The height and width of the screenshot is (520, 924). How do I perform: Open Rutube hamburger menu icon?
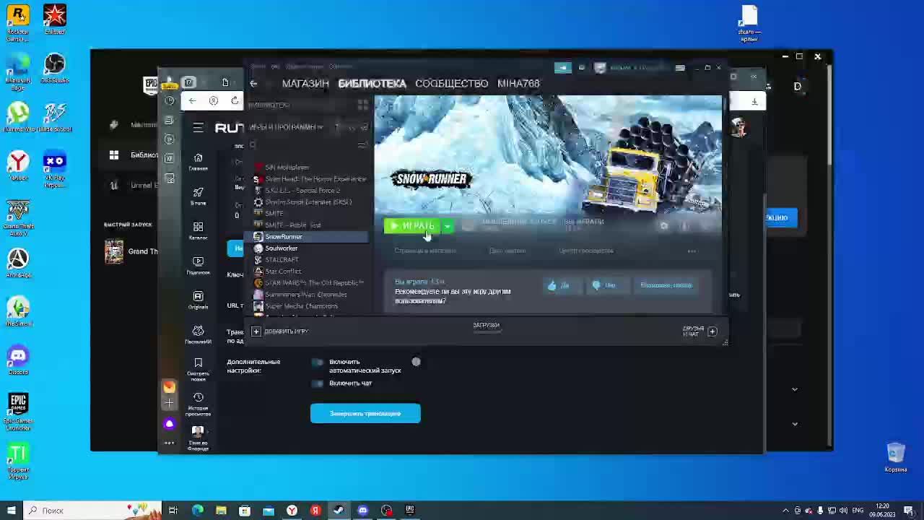pos(199,128)
